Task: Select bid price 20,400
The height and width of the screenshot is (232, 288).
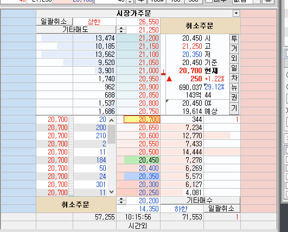Action: click(138, 168)
